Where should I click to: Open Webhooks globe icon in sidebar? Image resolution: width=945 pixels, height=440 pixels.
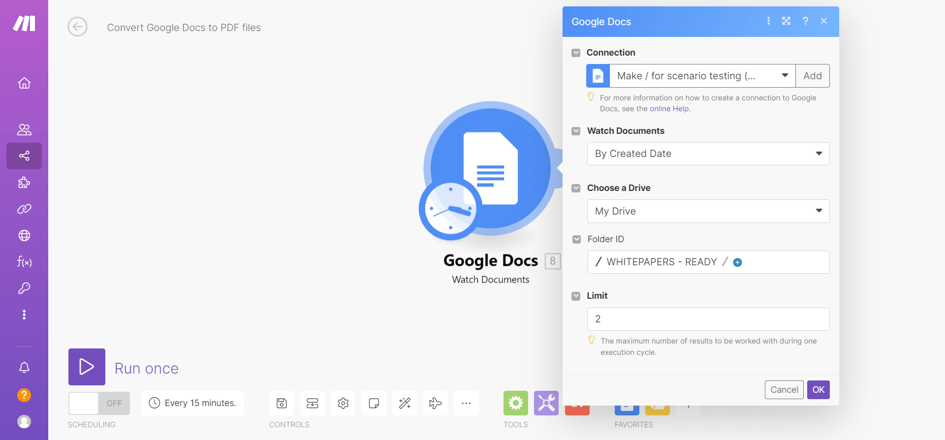click(24, 236)
